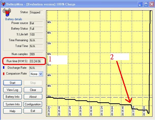The width and height of the screenshot is (155, 120).
Task: Click the Battery Status field showing Full
Action: click(36, 29)
